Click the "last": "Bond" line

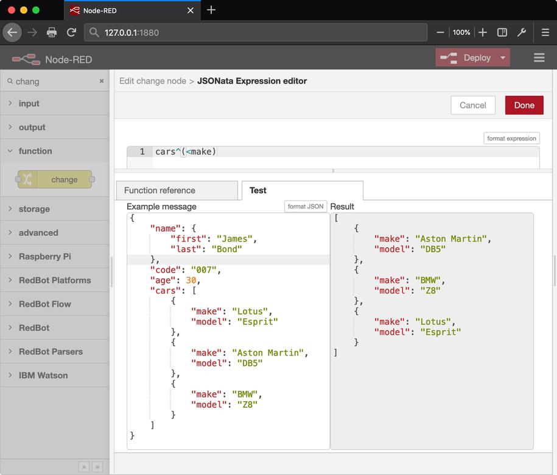pos(206,249)
